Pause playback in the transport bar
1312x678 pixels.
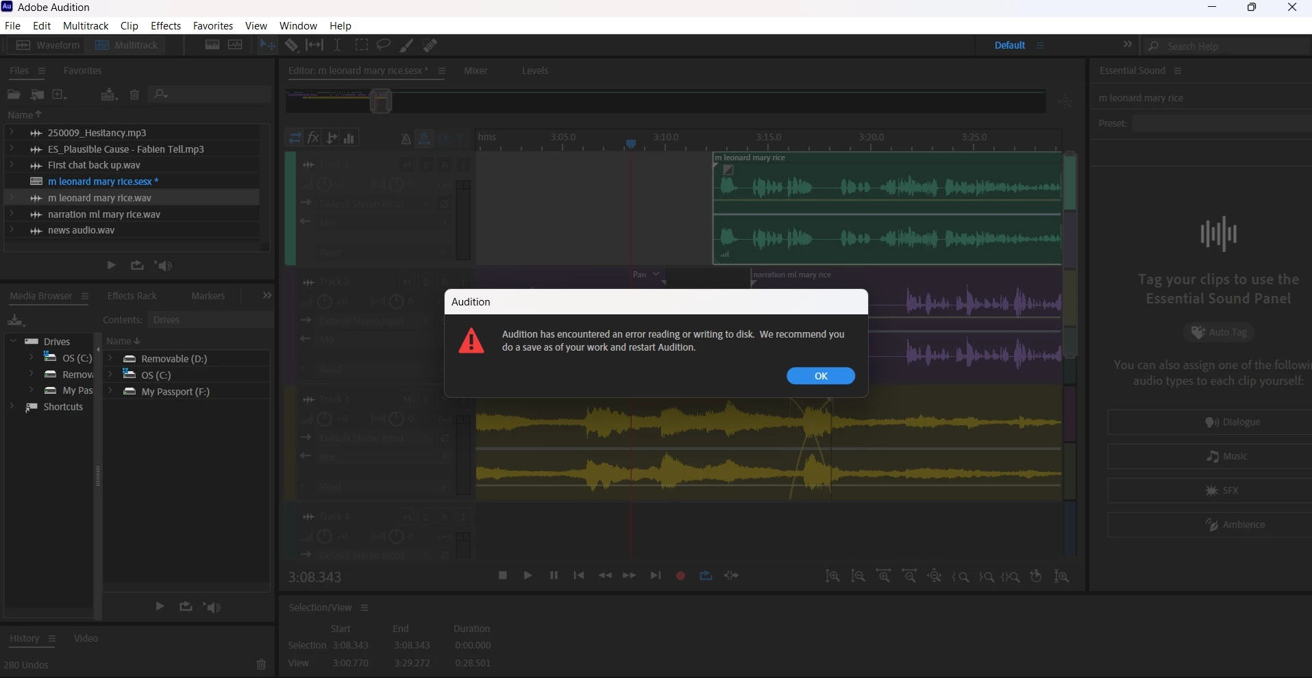pyautogui.click(x=554, y=576)
